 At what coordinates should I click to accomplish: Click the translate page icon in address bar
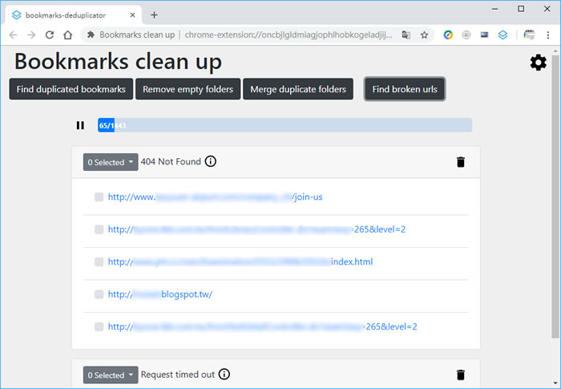pos(406,34)
